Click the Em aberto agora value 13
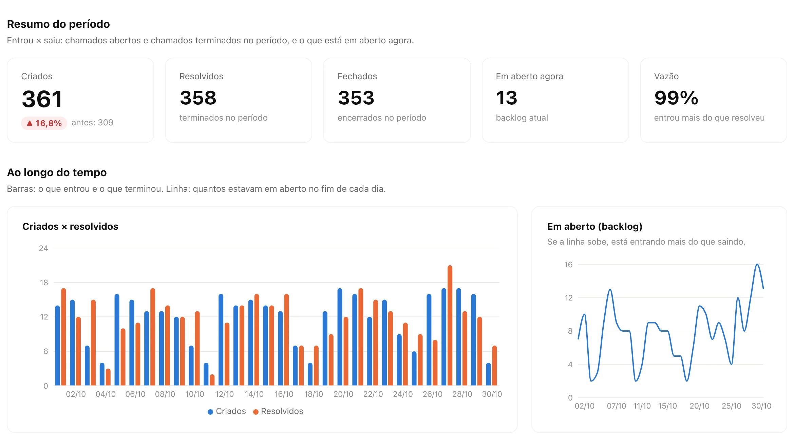The height and width of the screenshot is (435, 794). [x=506, y=98]
